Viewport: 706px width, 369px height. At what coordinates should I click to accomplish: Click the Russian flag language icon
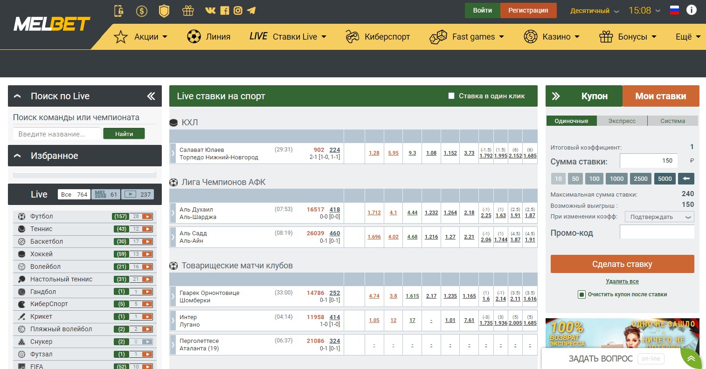(x=674, y=10)
